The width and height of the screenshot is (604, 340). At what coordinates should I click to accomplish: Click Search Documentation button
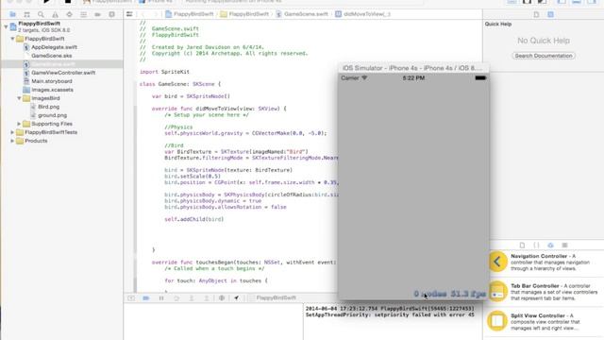[x=544, y=56]
